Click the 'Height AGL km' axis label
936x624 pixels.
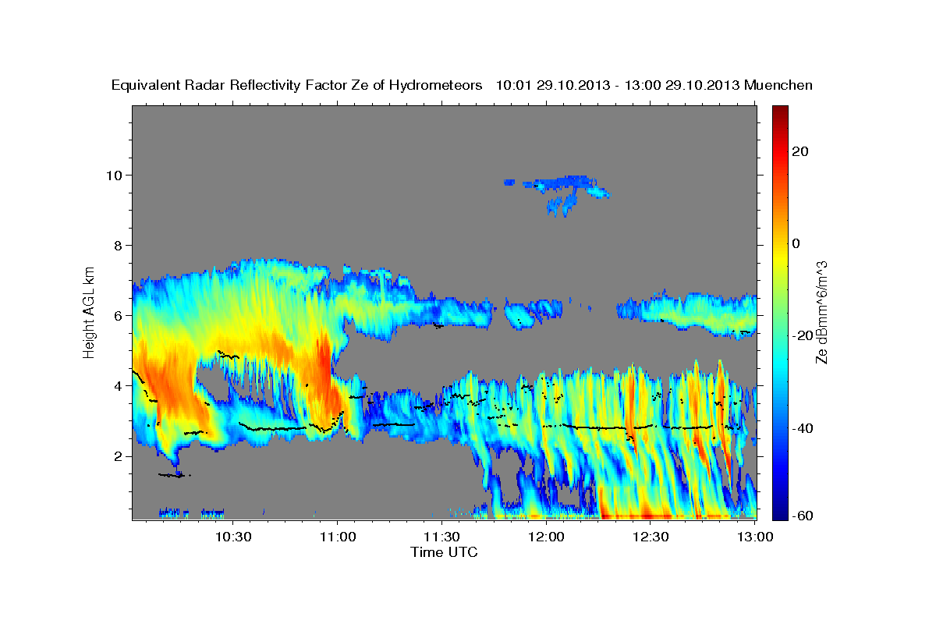90,311
